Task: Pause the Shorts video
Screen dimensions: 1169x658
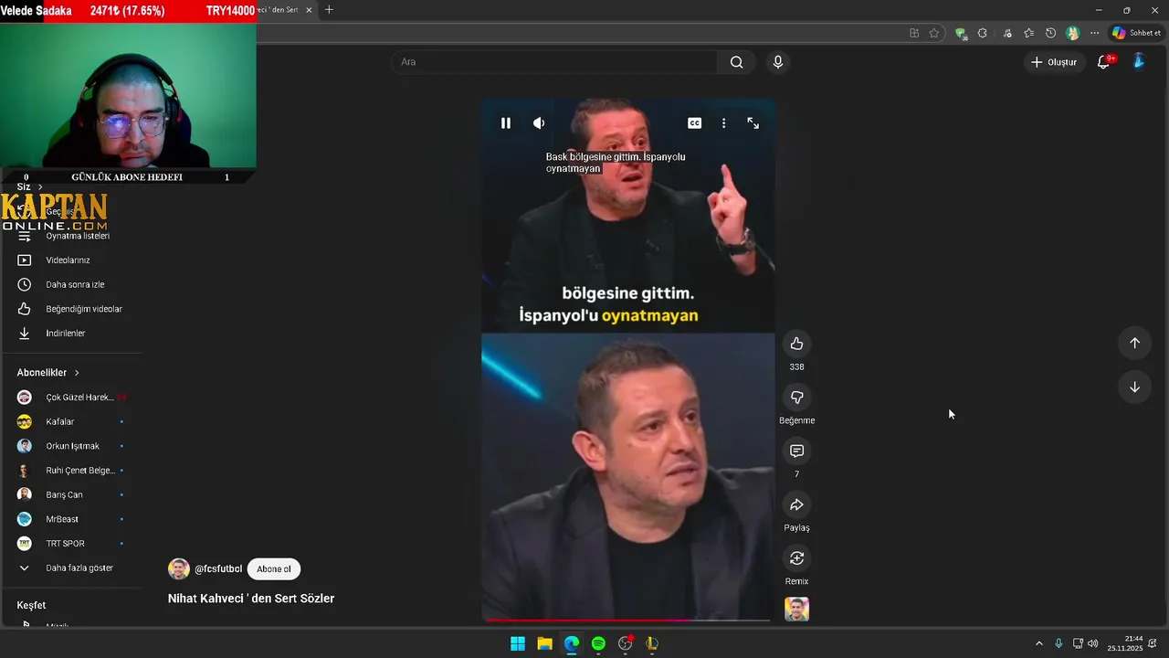Action: click(x=506, y=123)
